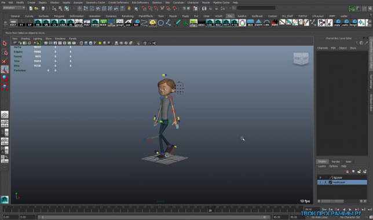373x220 pixels.
Task: Click the HIST shelf button
Action: click(13, 23)
